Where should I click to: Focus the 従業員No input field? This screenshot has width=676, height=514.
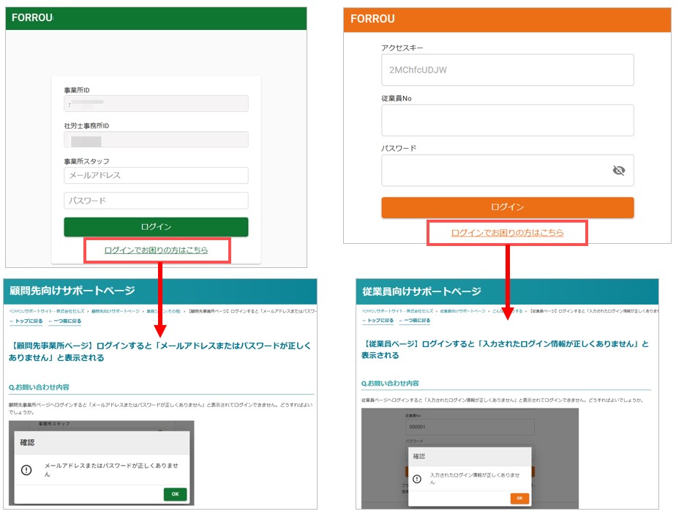(508, 120)
